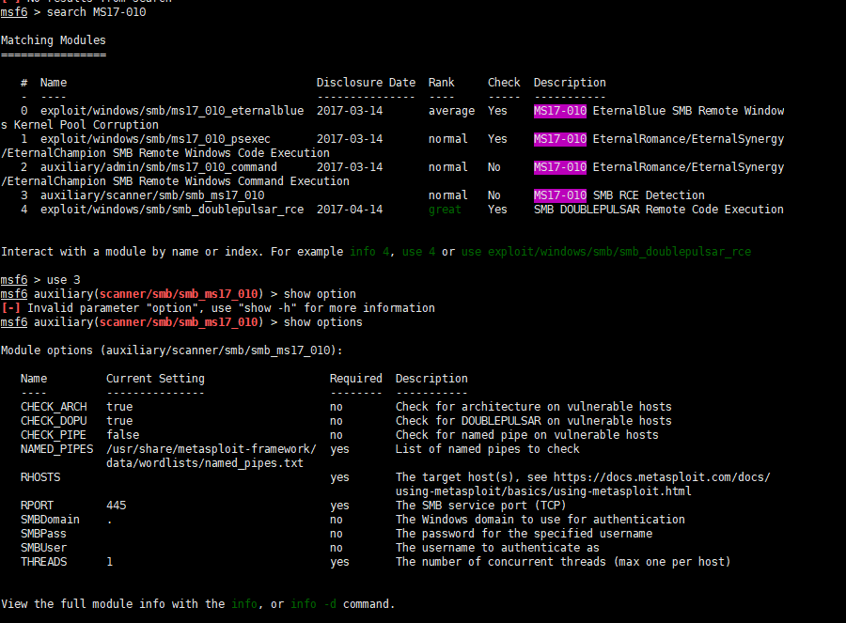Image resolution: width=846 pixels, height=623 pixels.
Task: Click the /usr/share/metasploit-framework/ path value
Action: click(211, 449)
